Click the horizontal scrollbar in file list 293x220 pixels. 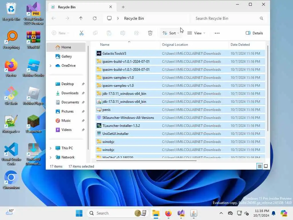(x=146, y=160)
